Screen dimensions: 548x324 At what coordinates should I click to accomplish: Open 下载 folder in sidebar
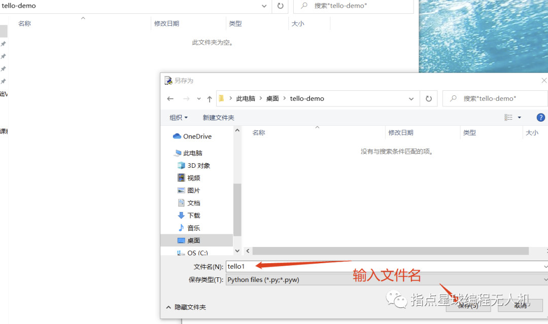tap(189, 215)
